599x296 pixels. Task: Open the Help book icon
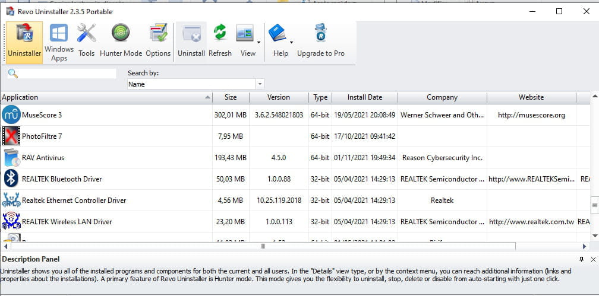pos(278,34)
